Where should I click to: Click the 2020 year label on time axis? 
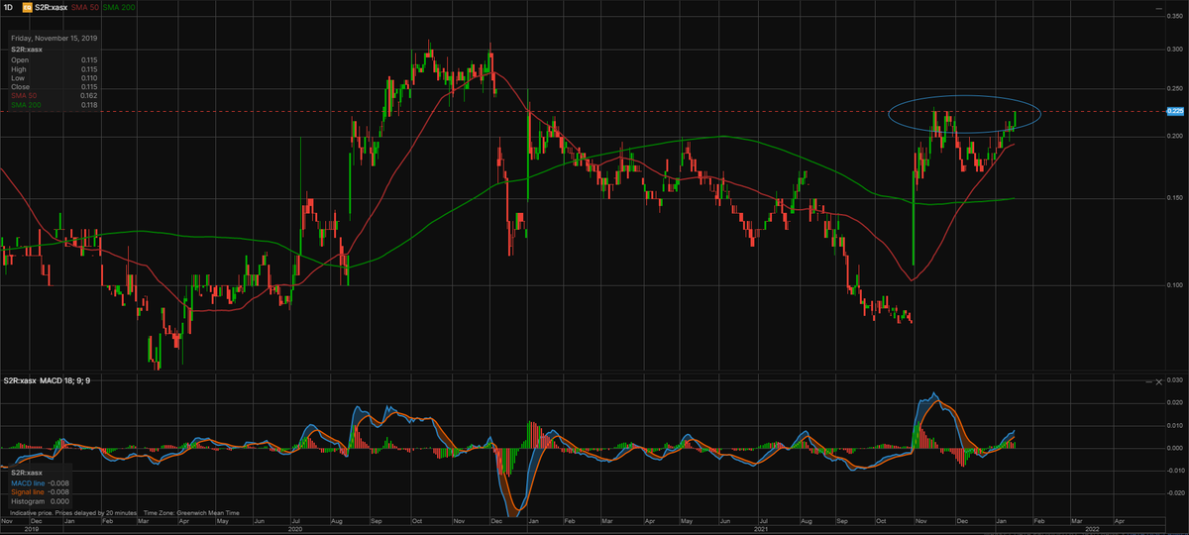point(295,530)
